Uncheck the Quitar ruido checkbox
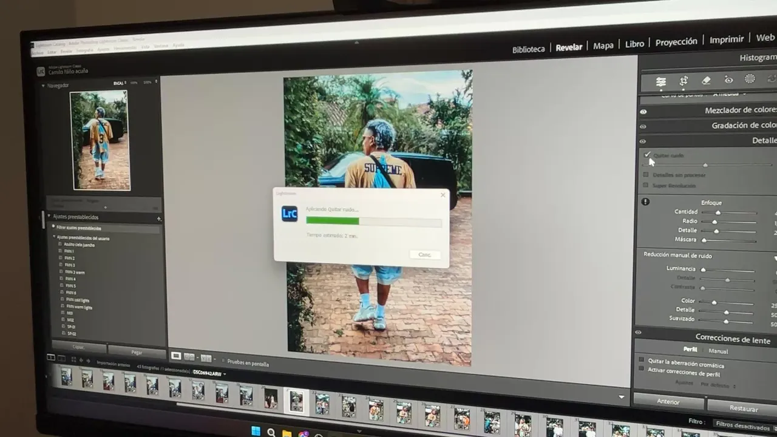The height and width of the screenshot is (437, 777). (647, 155)
